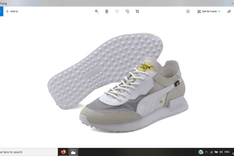Open network Wi-Fi settings in tray
Screen dimensions: 234x156
pyautogui.click(x=212, y=152)
